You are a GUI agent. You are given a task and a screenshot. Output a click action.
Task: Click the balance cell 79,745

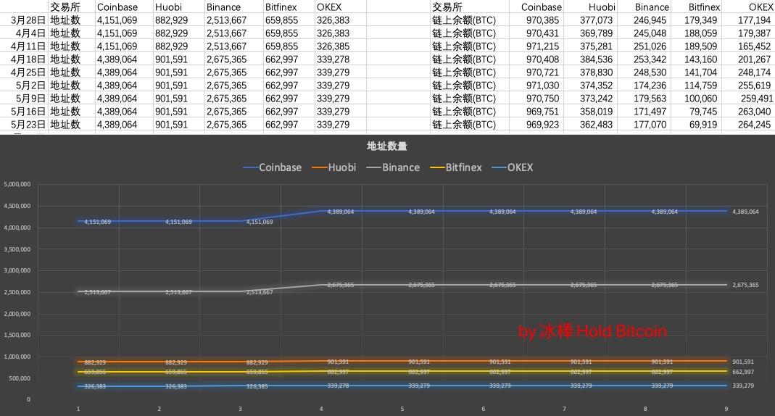(x=703, y=112)
